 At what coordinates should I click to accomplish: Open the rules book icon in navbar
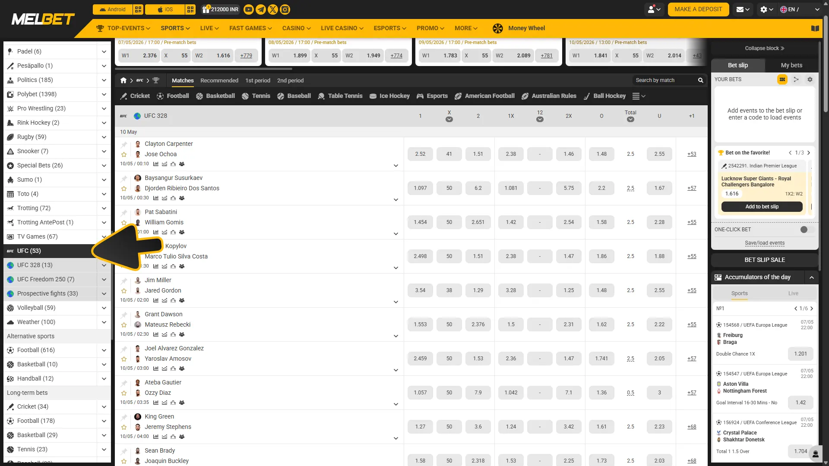tap(815, 28)
